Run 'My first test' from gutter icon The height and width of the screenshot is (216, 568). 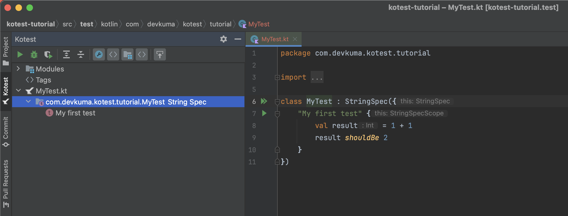[264, 113]
